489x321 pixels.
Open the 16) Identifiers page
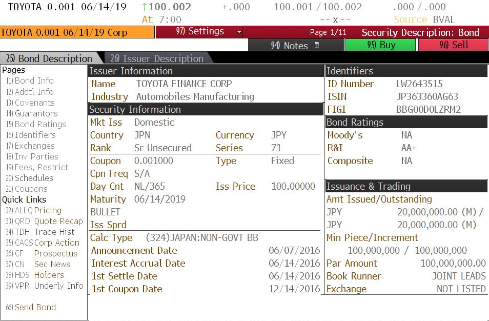[31, 135]
